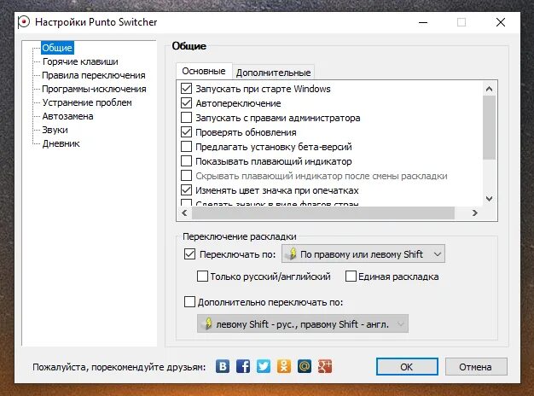This screenshot has height=396, width=534.
Task: Share on Twitter icon
Action: [264, 367]
